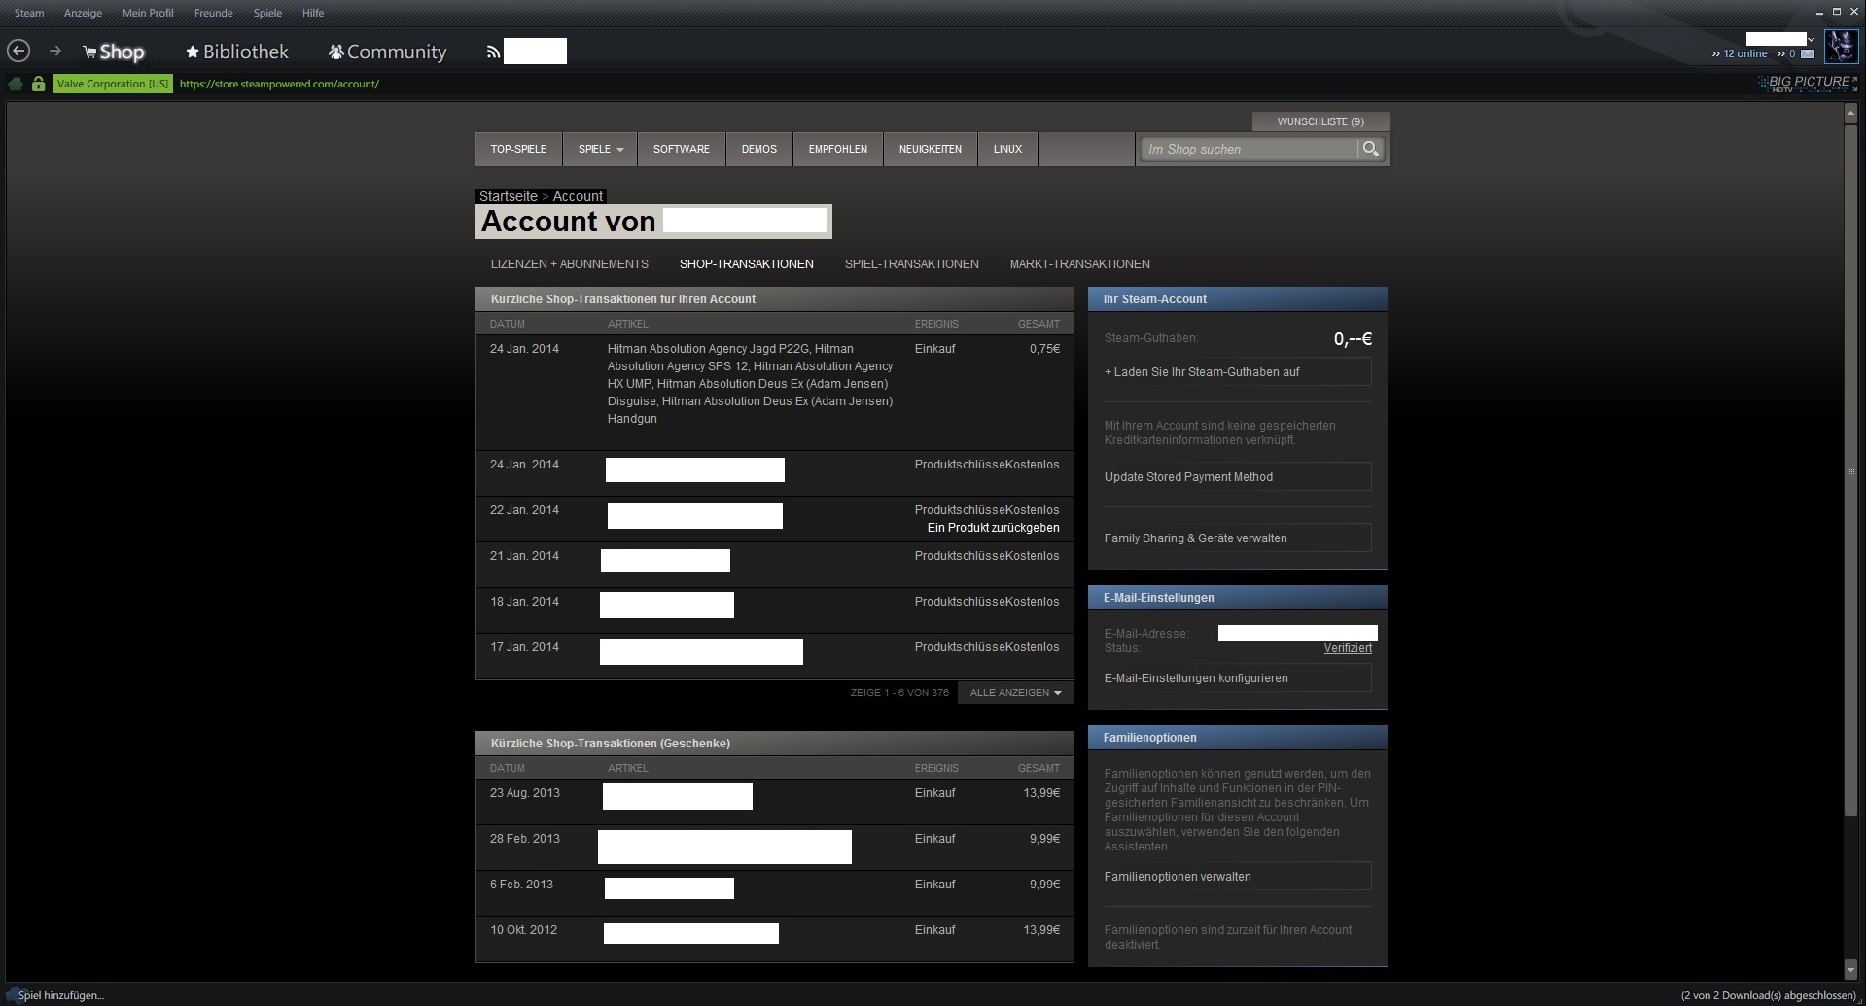Click the shop search magnifier icon
This screenshot has width=1866, height=1006.
point(1371,149)
